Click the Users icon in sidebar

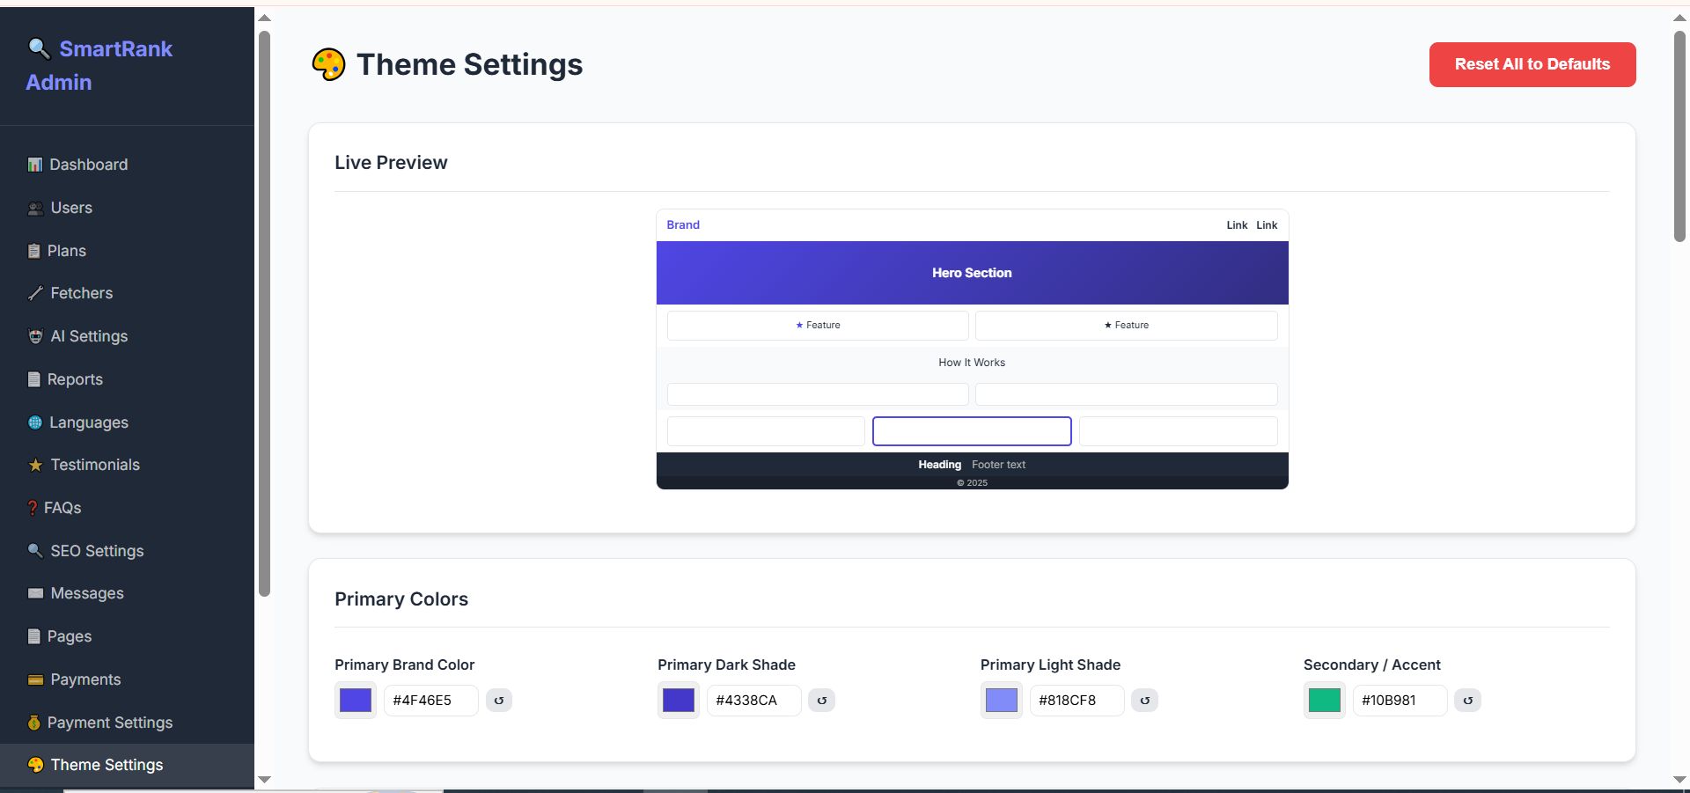[x=35, y=208]
